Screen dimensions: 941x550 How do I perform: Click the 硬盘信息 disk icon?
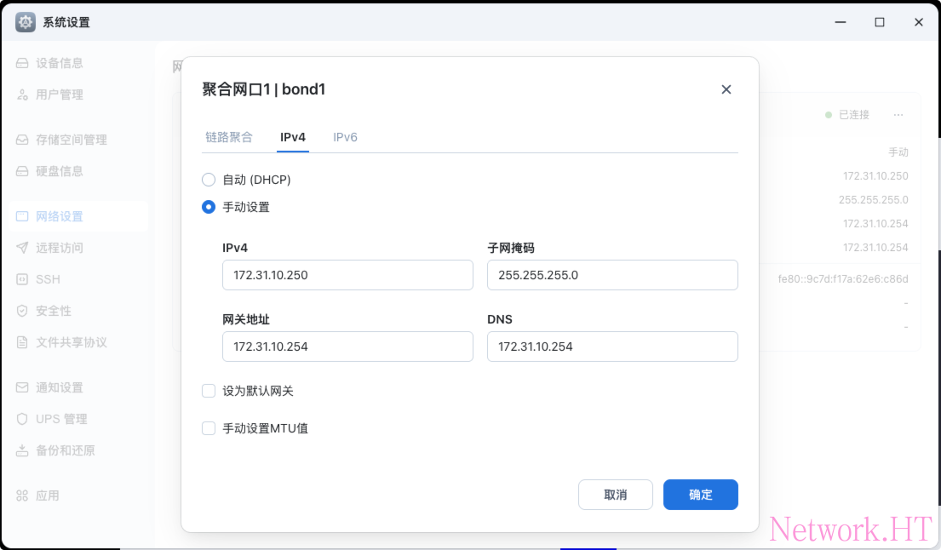point(22,171)
